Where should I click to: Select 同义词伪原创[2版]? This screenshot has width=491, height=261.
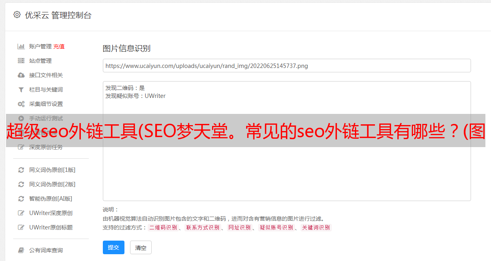click(x=52, y=184)
